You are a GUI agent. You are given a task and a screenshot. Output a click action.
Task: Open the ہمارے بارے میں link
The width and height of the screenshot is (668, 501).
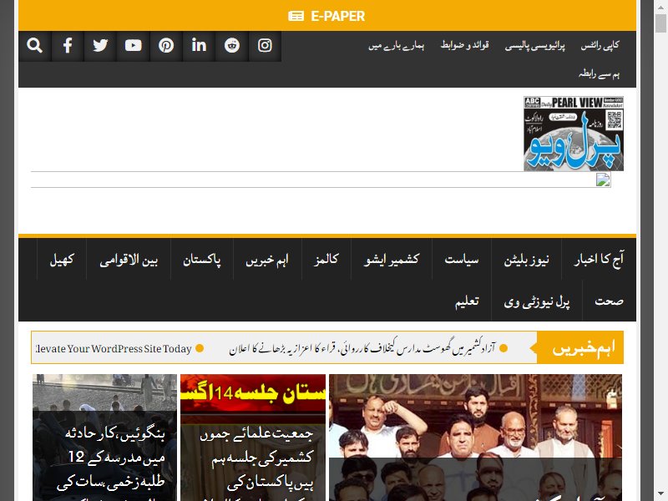click(396, 45)
